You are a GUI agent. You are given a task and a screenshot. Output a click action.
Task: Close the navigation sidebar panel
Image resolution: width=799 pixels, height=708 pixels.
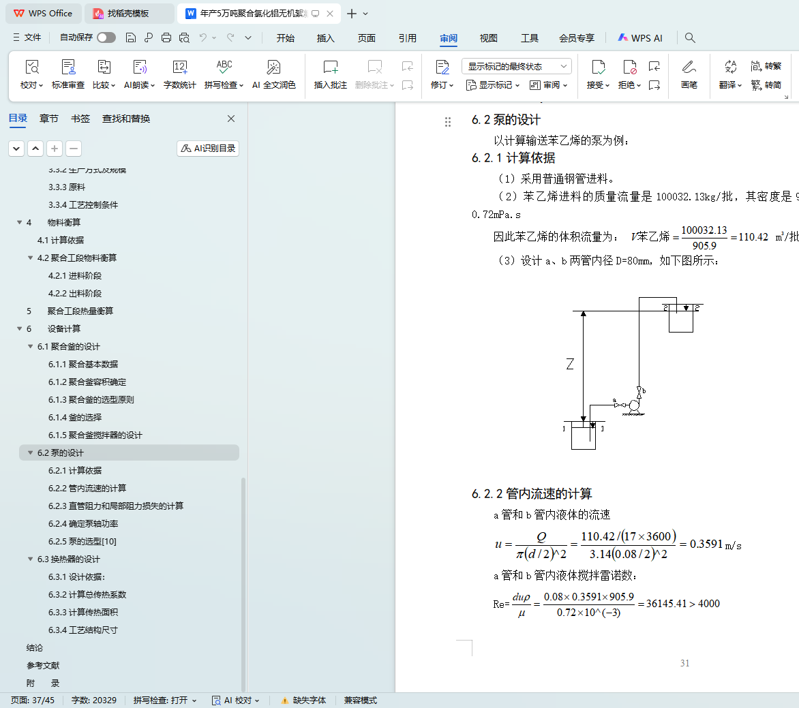pyautogui.click(x=231, y=119)
